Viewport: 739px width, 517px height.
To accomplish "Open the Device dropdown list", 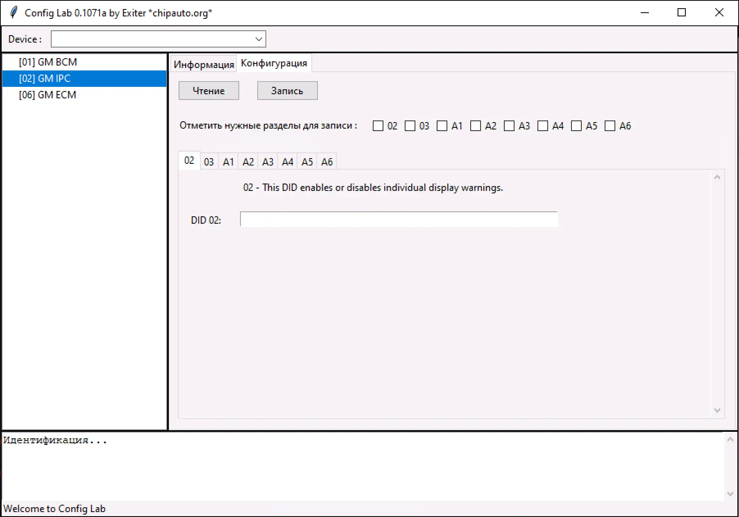I will pyautogui.click(x=258, y=39).
